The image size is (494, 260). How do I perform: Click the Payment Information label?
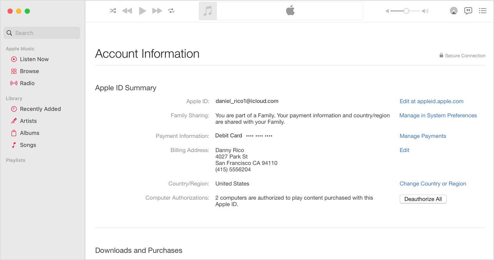pos(182,136)
